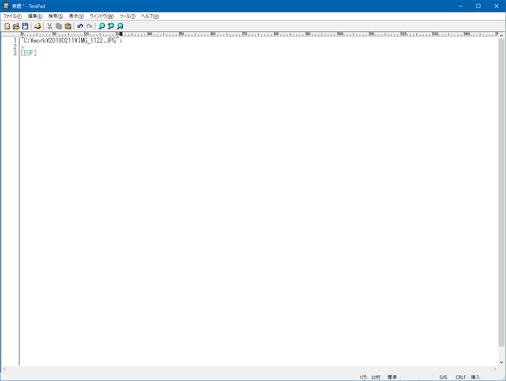Click the horizontal scrollbar right arrow
The height and width of the screenshot is (381, 506).
pyautogui.click(x=495, y=369)
